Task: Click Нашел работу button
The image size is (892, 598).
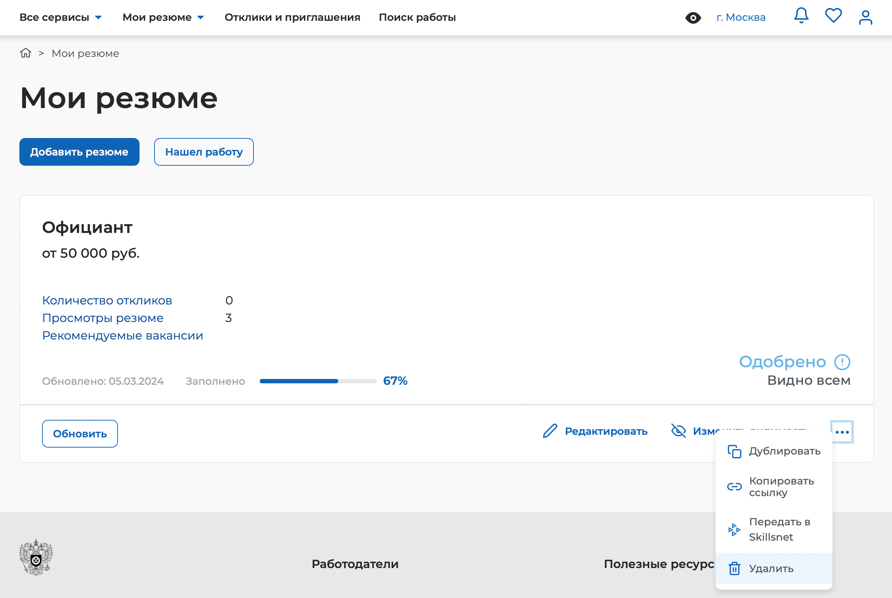Action: coord(203,152)
